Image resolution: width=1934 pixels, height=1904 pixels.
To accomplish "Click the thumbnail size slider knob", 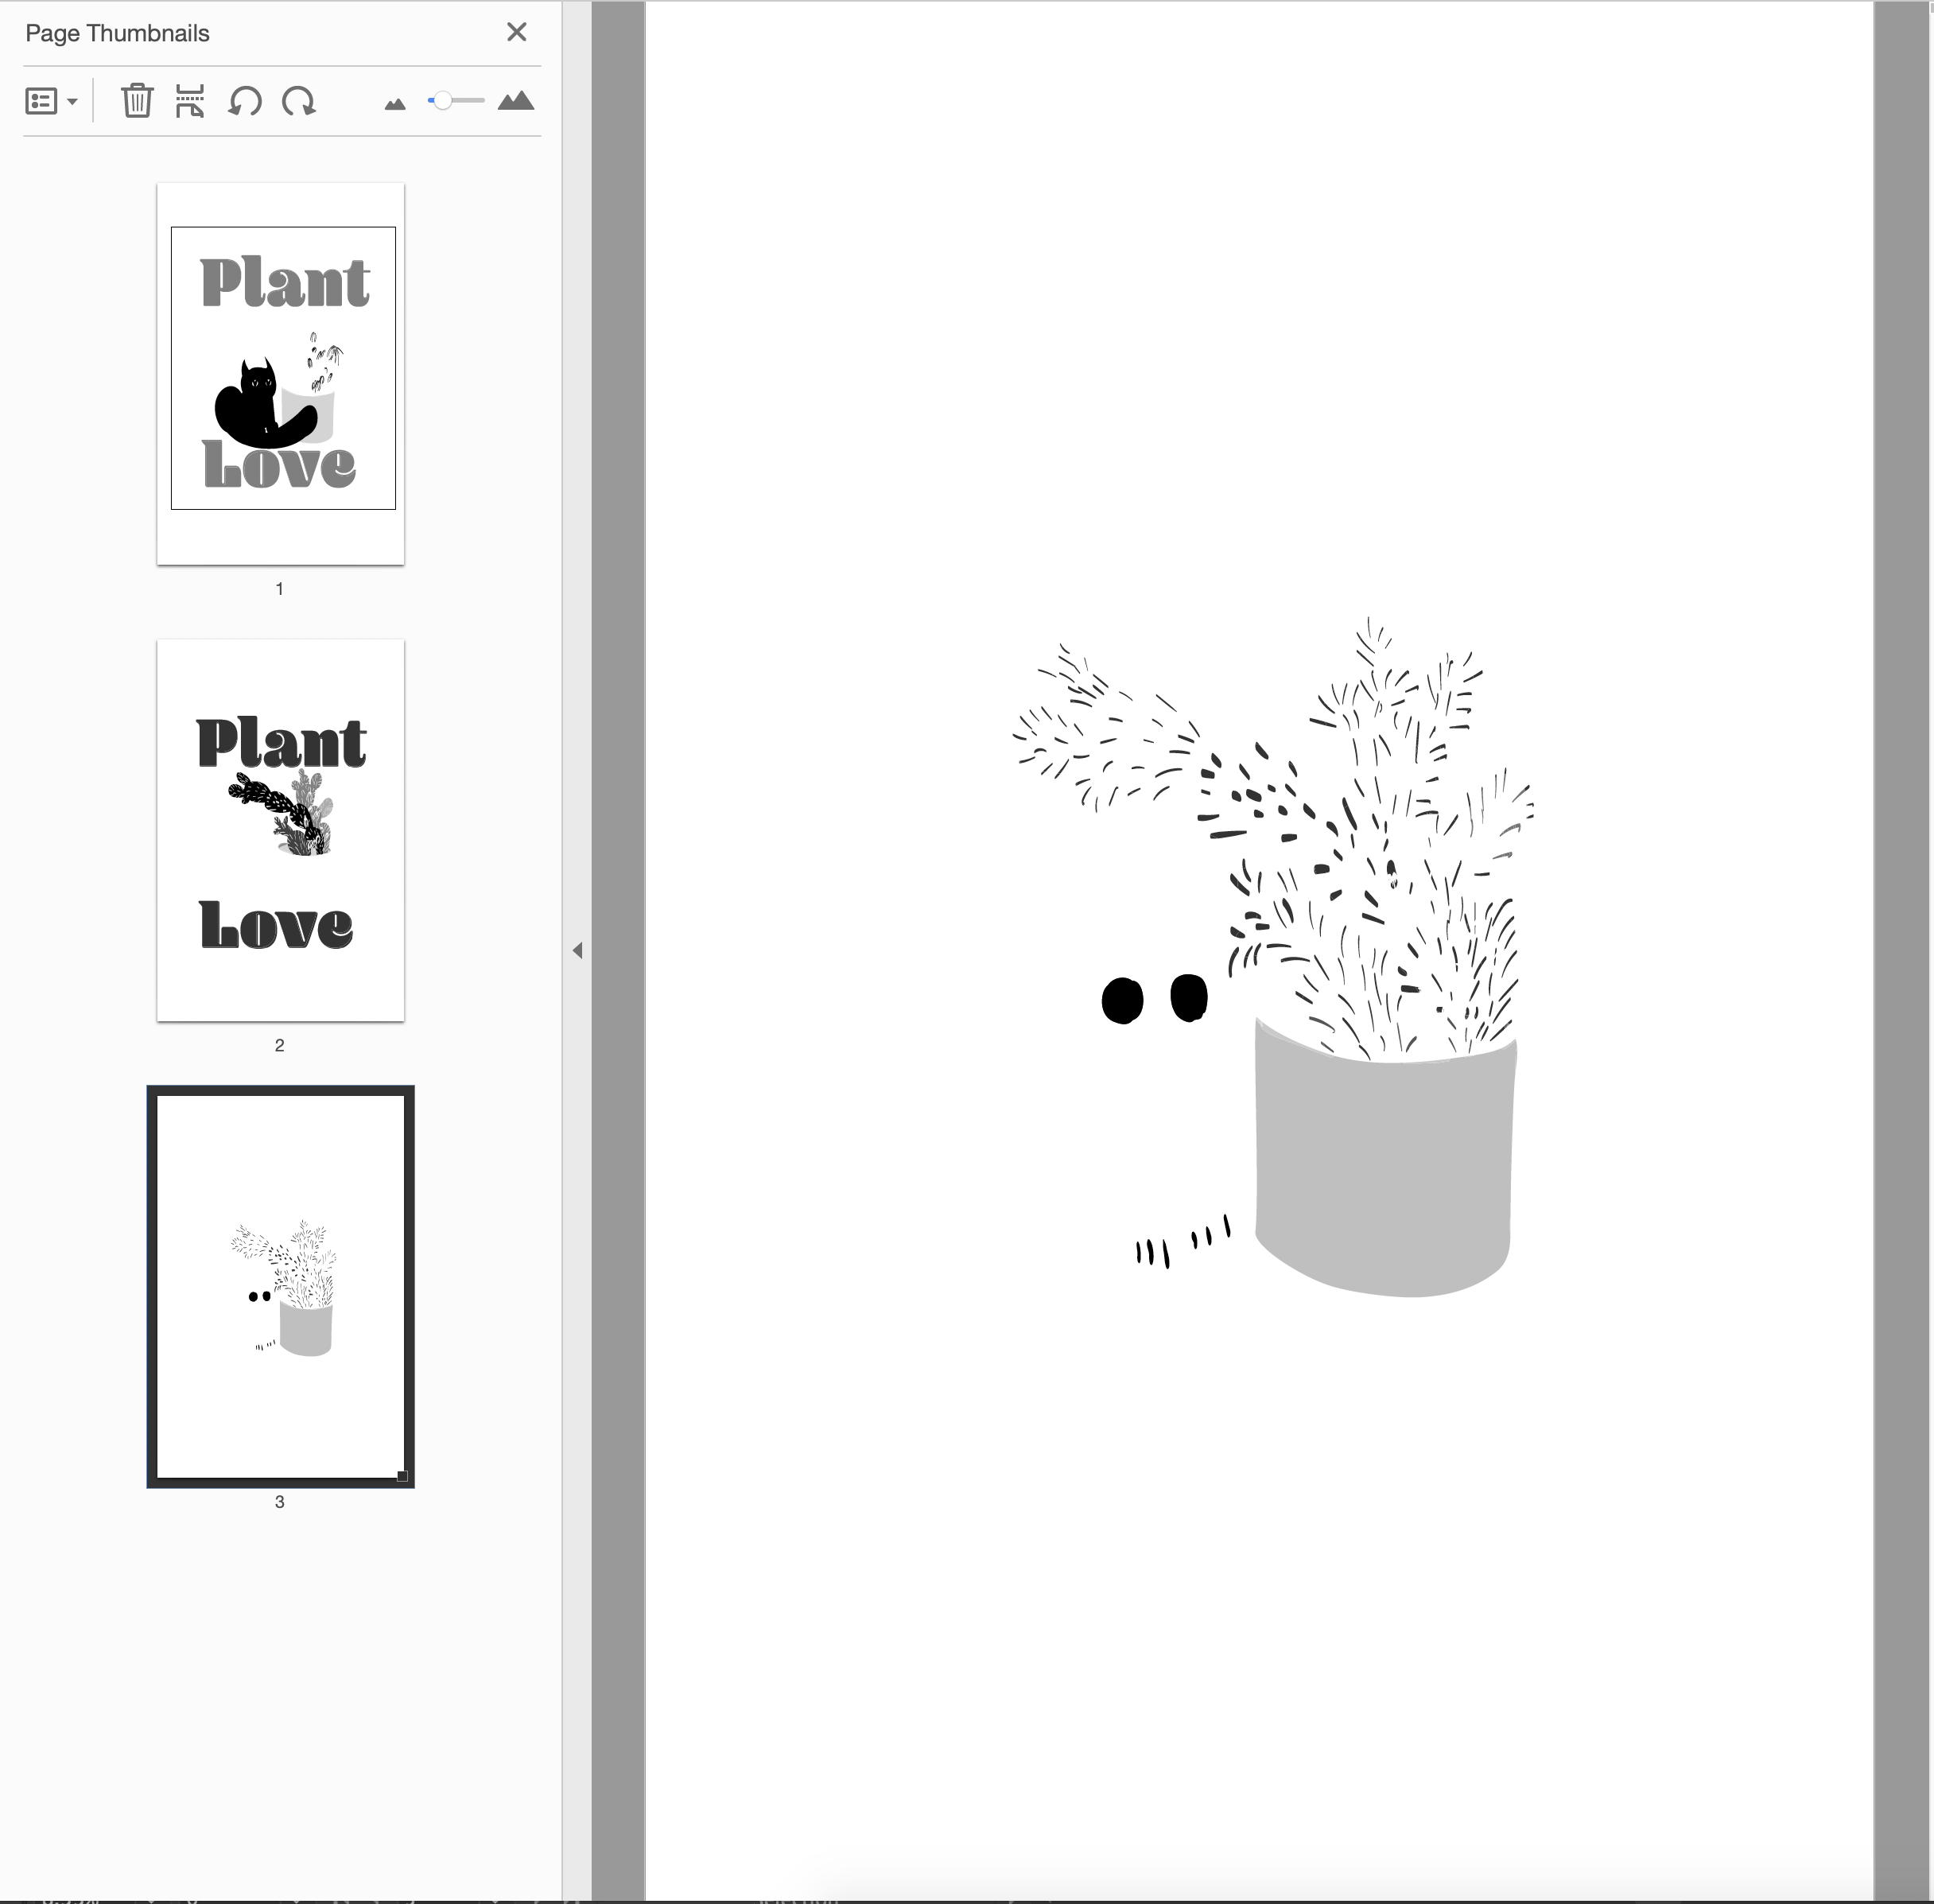I will point(442,101).
